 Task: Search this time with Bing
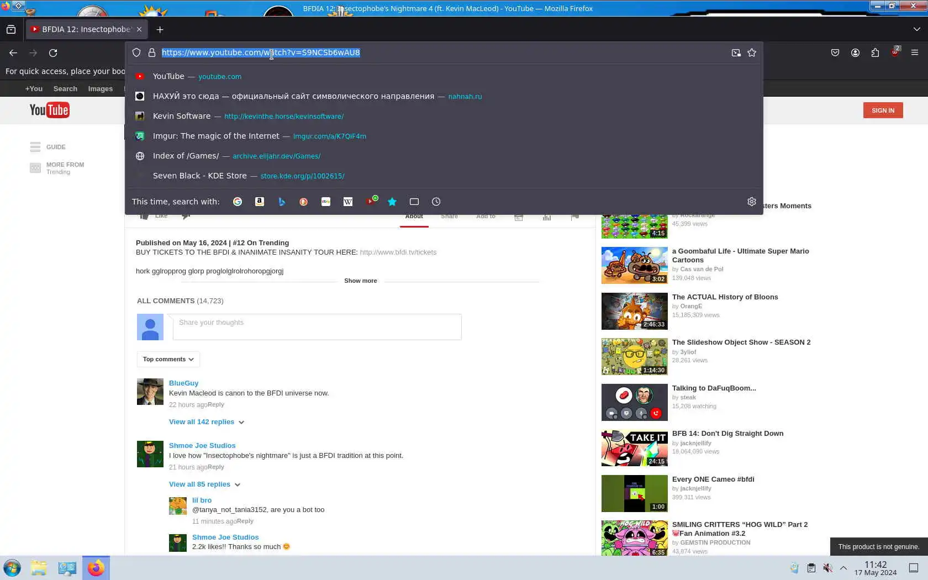(282, 202)
